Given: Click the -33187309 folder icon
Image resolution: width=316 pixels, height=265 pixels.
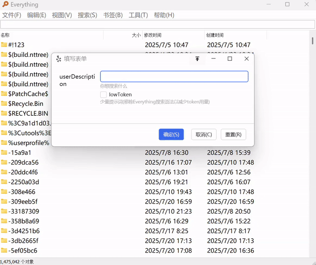Looking at the screenshot, I should pyautogui.click(x=4, y=211).
